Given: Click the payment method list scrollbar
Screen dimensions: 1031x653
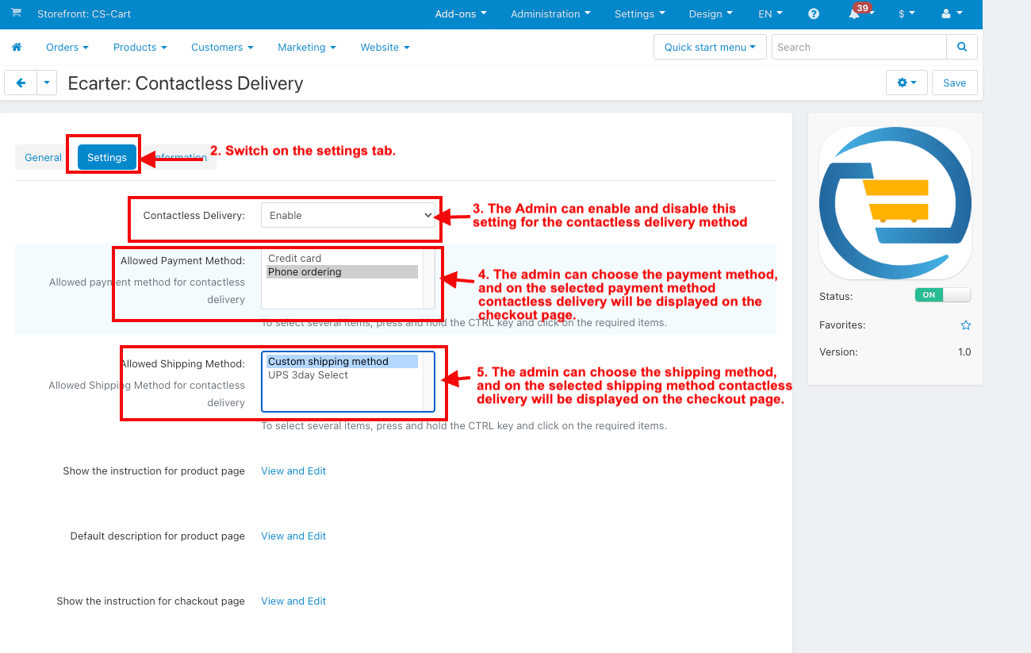Looking at the screenshot, I should click(x=428, y=278).
